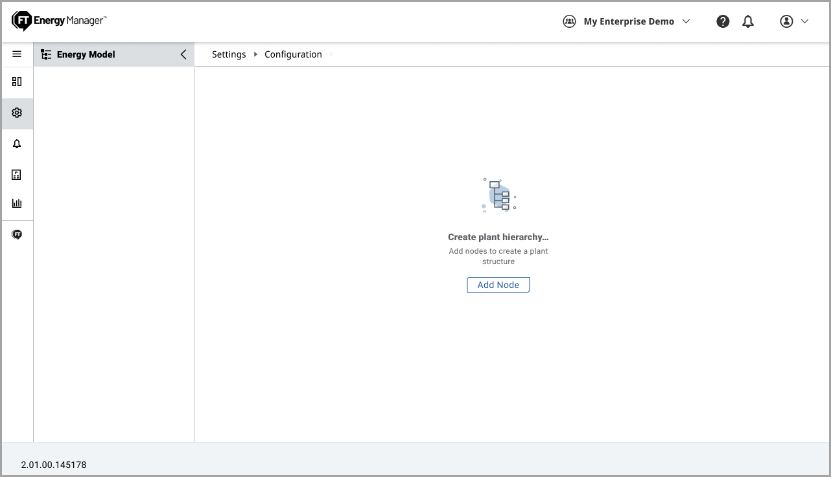831x477 pixels.
Task: Select the Settings gear in sidebar
Action: pos(17,113)
